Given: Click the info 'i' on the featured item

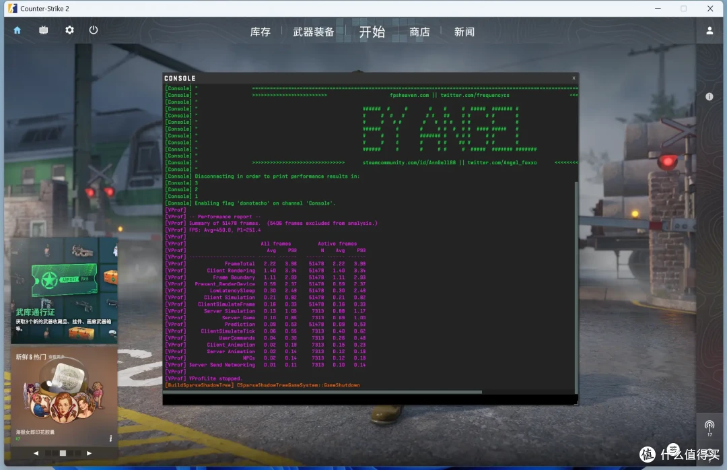Looking at the screenshot, I should [x=110, y=438].
